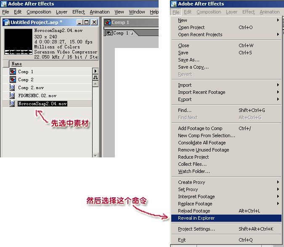Viewport: 284px width, 247px height.
Task: Choose Consolidate All Footage
Action: pos(226,143)
